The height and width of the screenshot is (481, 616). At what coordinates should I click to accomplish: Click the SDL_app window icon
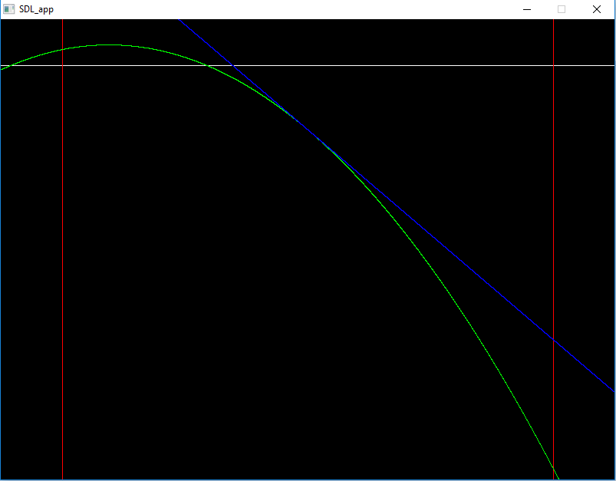pos(9,9)
